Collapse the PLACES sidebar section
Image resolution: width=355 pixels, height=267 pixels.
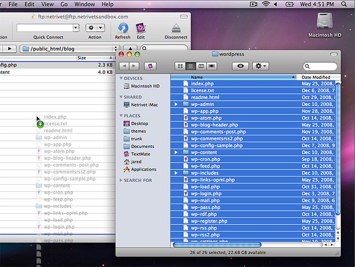point(121,115)
